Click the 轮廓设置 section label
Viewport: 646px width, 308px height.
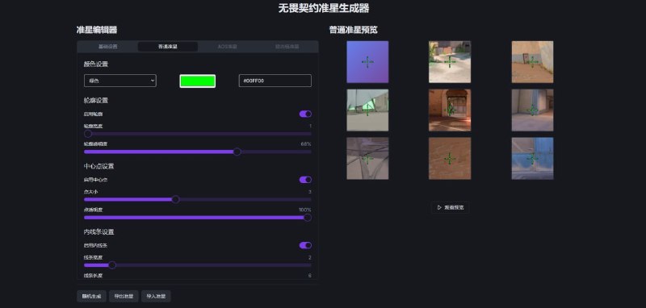coord(96,100)
